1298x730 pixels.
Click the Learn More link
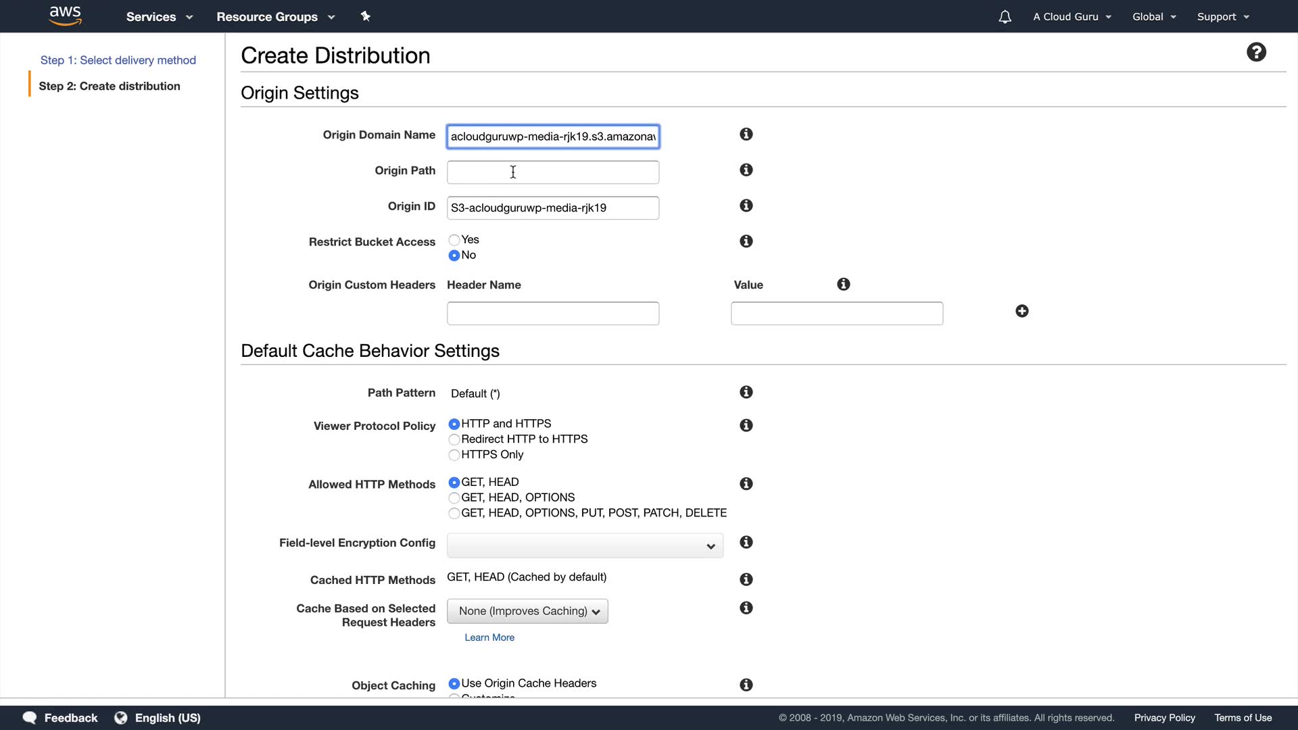click(489, 637)
